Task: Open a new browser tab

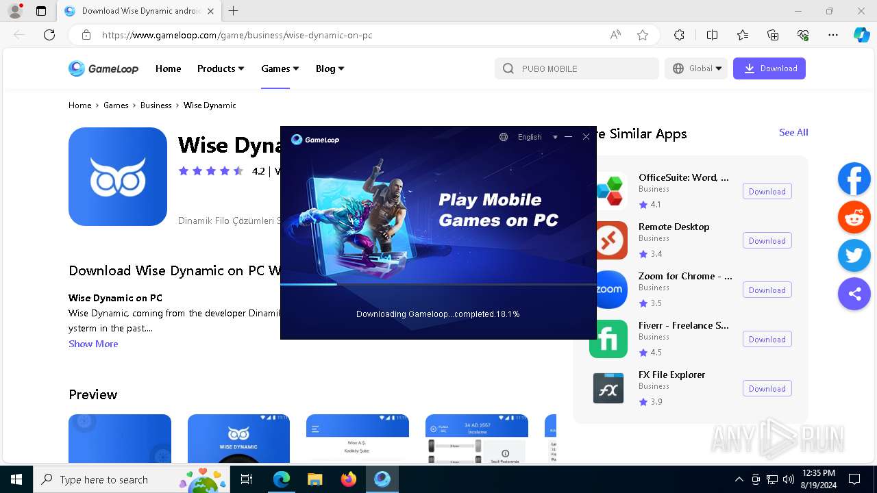Action: (x=234, y=11)
